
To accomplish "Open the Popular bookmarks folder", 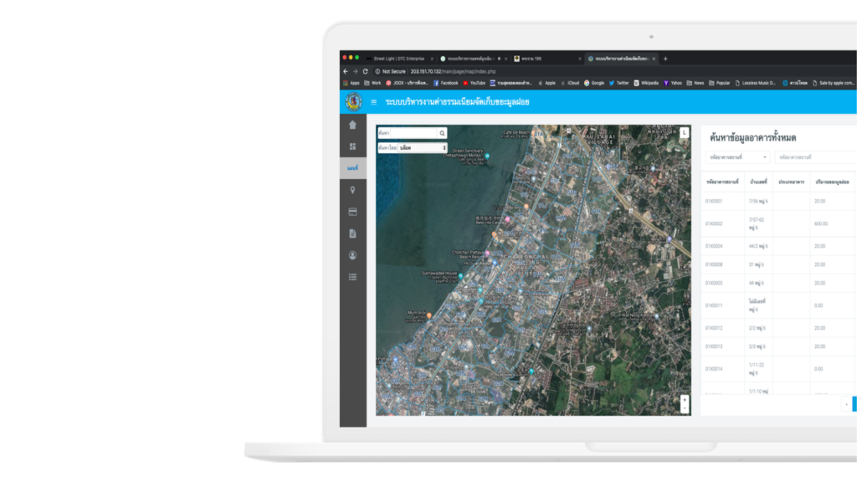I will pos(719,83).
